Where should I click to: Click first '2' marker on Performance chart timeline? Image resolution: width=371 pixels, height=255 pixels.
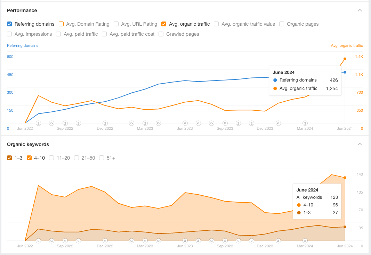(38, 123)
